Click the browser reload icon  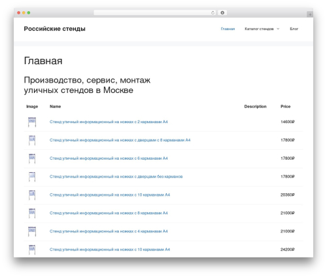213,12
